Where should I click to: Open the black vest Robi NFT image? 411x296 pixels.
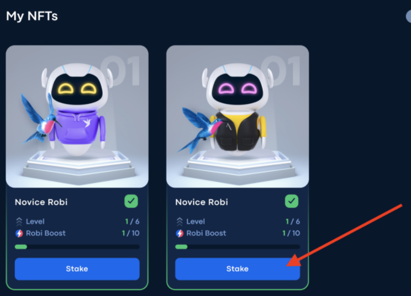(x=238, y=117)
